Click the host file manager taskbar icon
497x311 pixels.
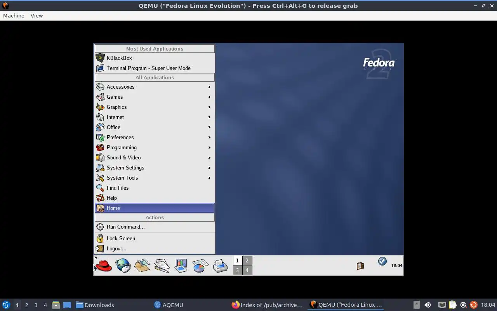coord(56,305)
